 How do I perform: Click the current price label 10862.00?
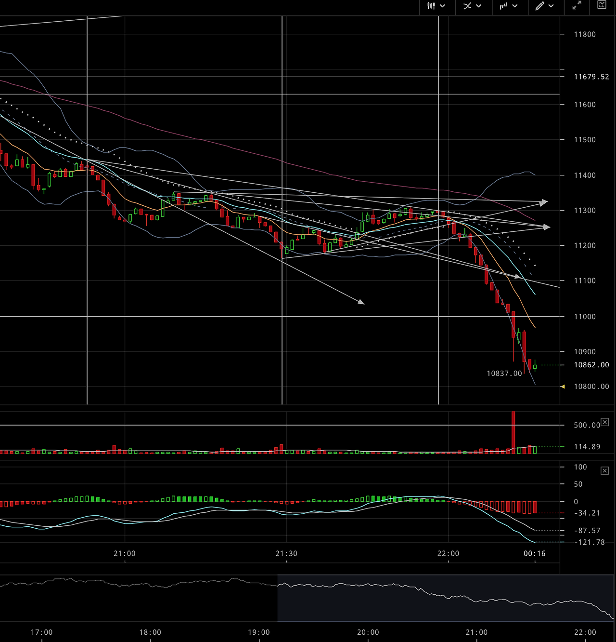tap(591, 365)
